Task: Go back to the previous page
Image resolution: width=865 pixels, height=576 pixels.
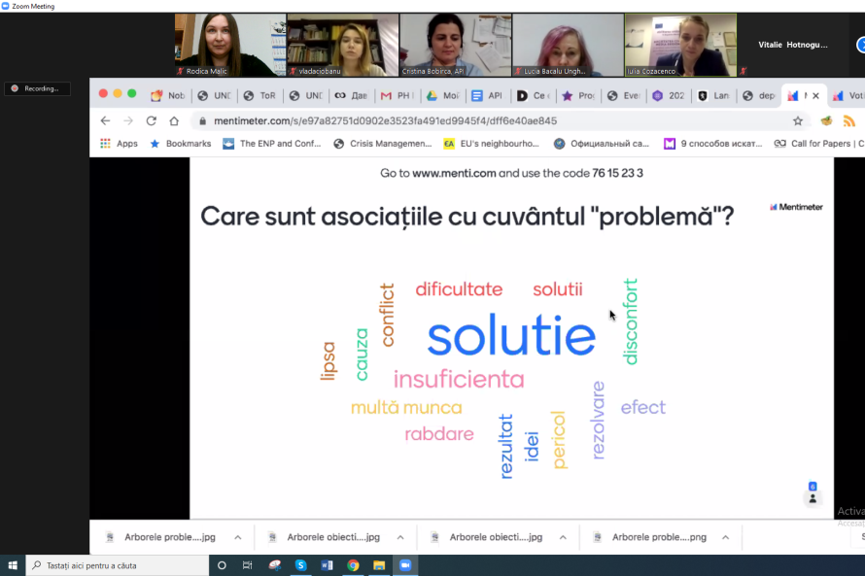Action: pyautogui.click(x=105, y=121)
